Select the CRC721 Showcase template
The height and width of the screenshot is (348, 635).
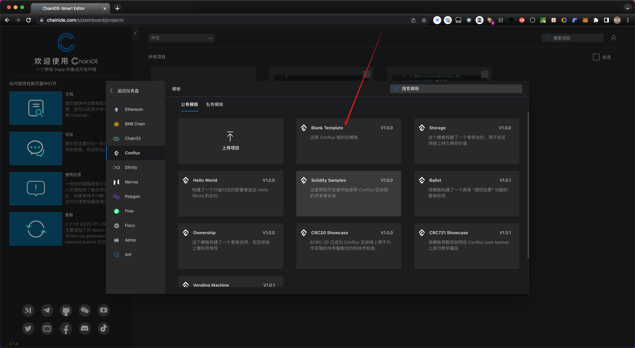[x=467, y=246]
